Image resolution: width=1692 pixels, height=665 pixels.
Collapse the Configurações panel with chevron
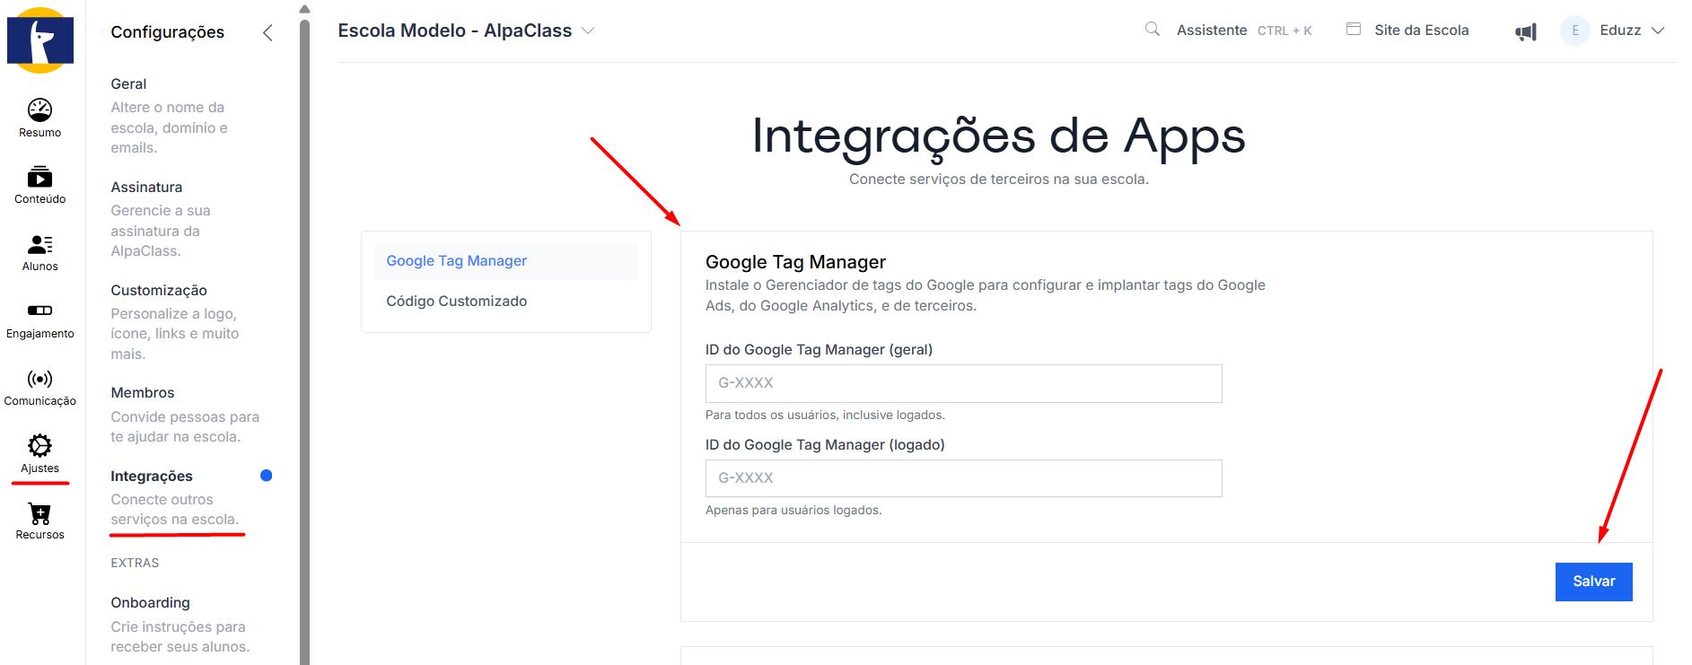[267, 33]
